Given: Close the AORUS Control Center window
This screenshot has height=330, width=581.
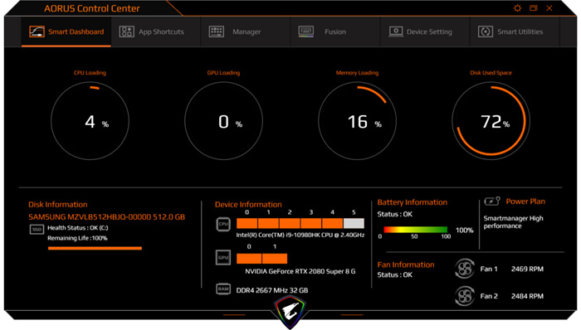Looking at the screenshot, I should pyautogui.click(x=549, y=8).
